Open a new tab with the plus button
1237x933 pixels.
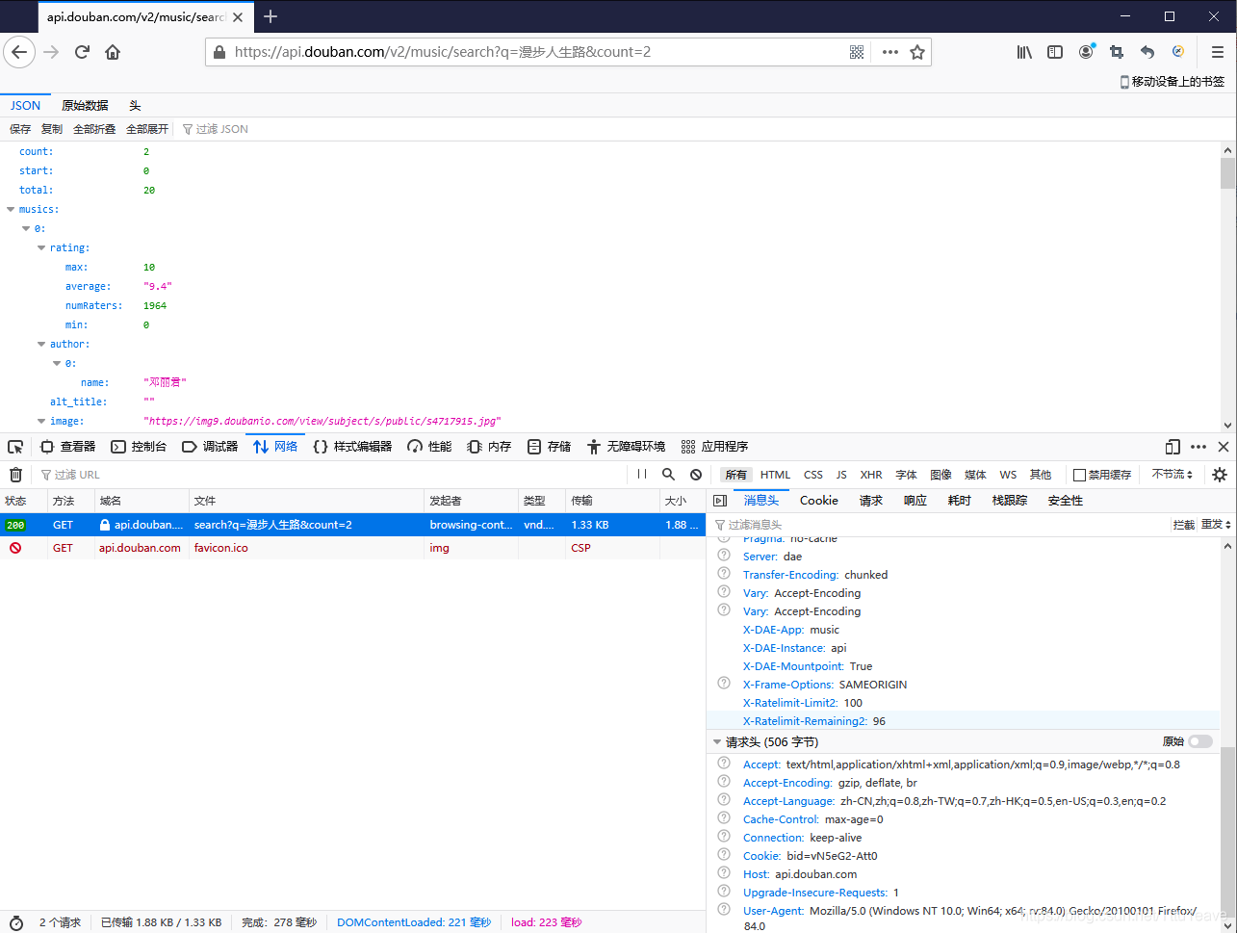click(271, 16)
